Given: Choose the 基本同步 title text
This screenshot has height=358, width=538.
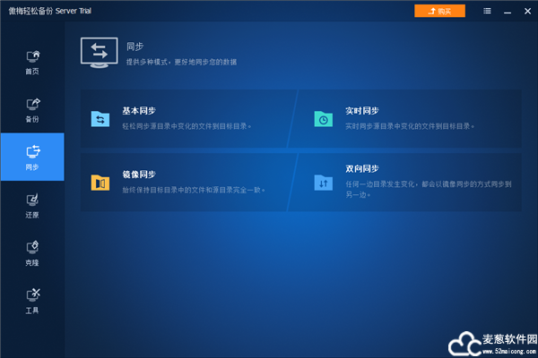Looking at the screenshot, I should tap(139, 112).
